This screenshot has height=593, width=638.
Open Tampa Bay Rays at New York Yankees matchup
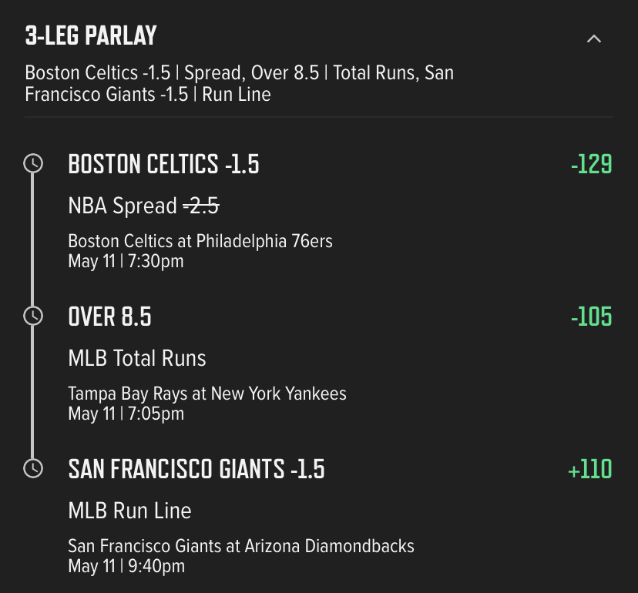coord(207,394)
